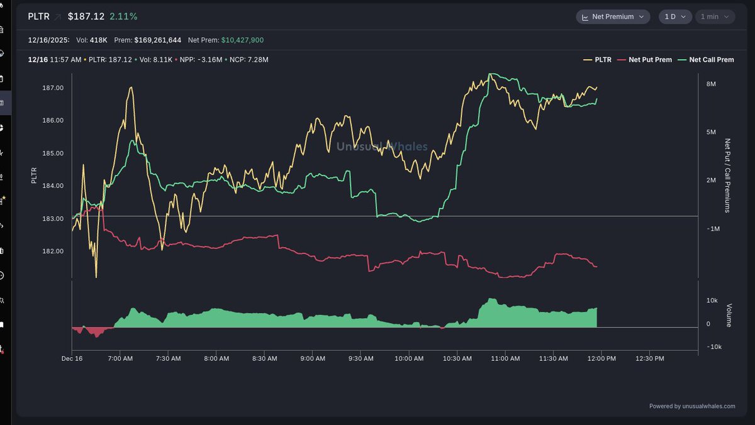
Task: Open the 1 min interval dropdown
Action: [715, 16]
